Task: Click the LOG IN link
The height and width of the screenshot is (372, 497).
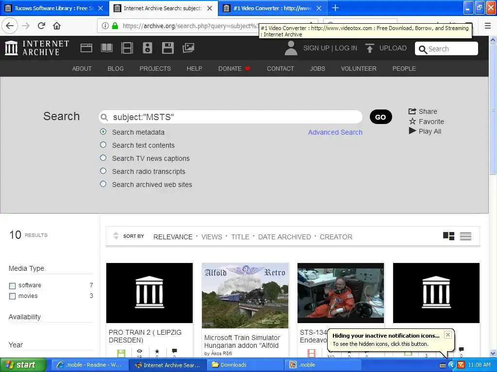Action: [346, 48]
